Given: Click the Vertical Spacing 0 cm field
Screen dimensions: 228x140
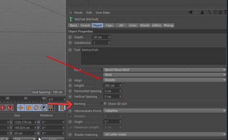Looking at the screenshot, I should (112, 97).
